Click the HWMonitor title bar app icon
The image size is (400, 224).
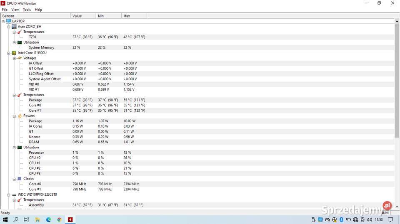click(x=3, y=3)
